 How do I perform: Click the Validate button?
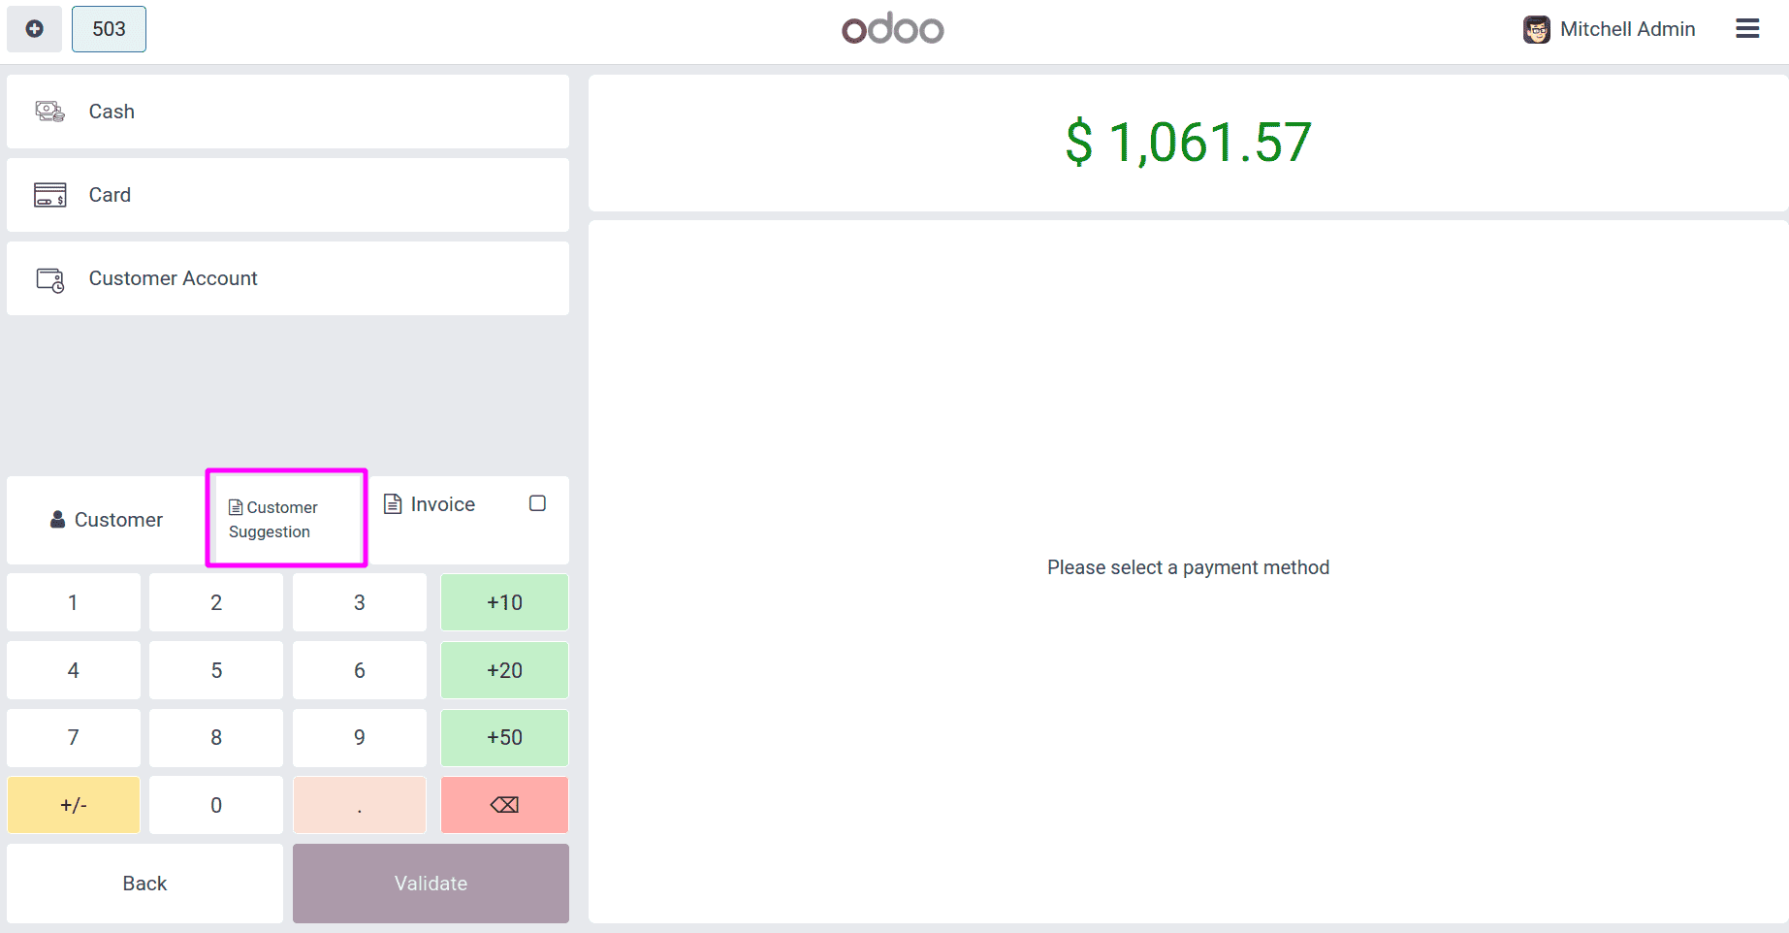[431, 884]
